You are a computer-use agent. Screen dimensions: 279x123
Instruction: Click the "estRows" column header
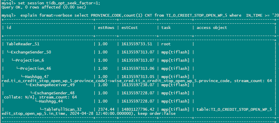106,27
